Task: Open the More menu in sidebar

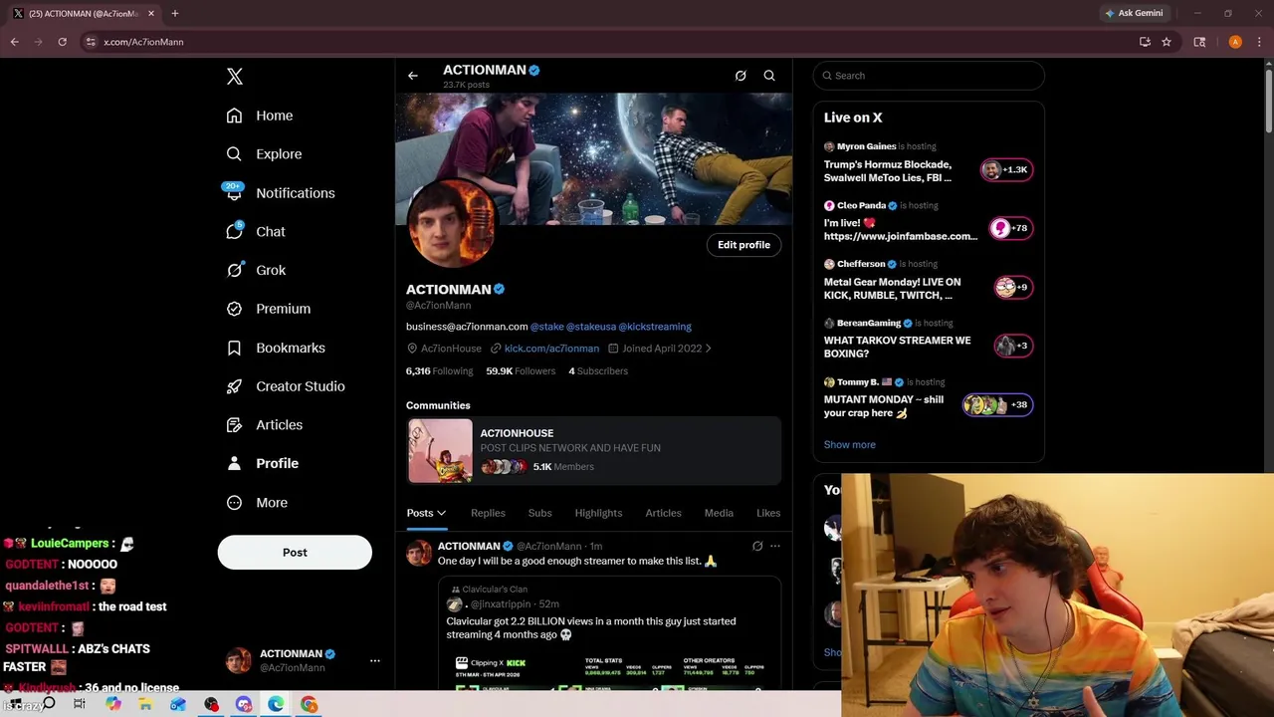Action: [257, 503]
